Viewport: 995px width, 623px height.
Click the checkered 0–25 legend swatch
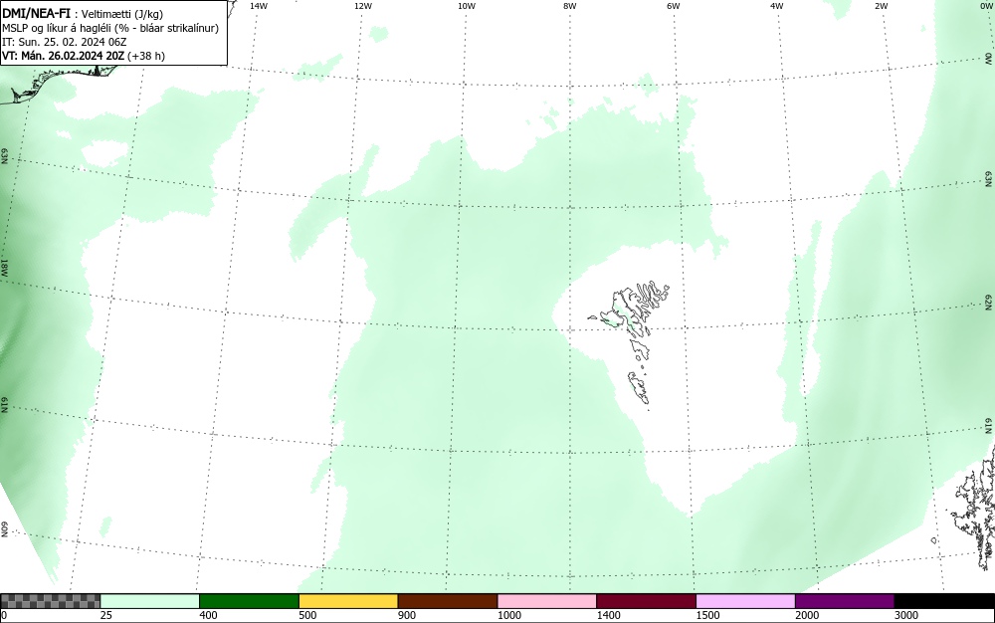coord(50,601)
